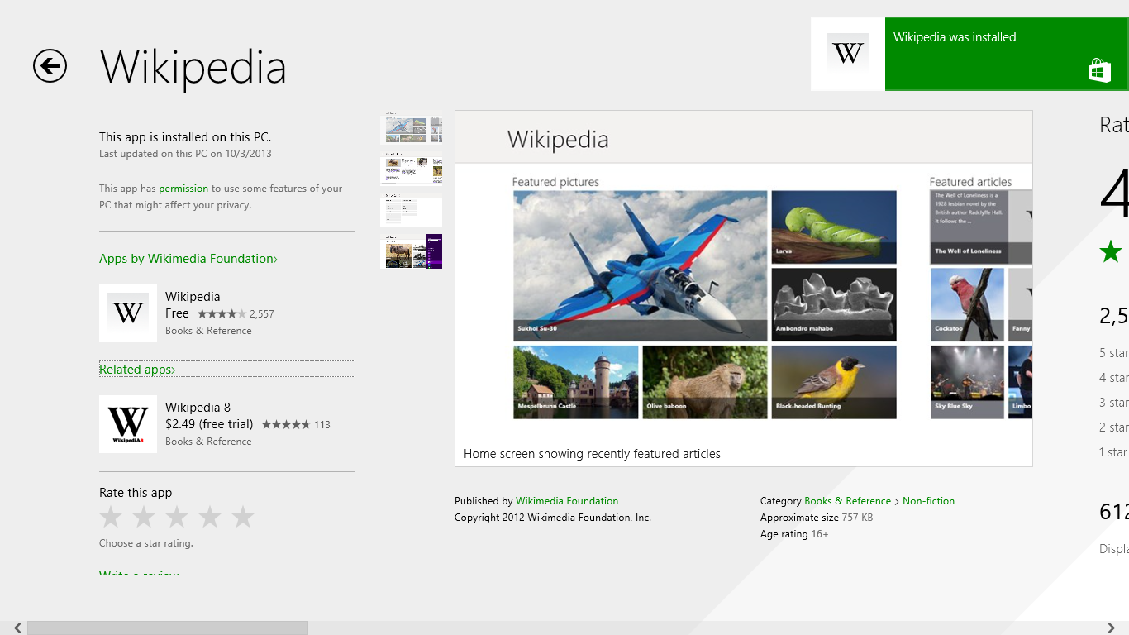Open the permission details link
The width and height of the screenshot is (1129, 635).
point(183,189)
